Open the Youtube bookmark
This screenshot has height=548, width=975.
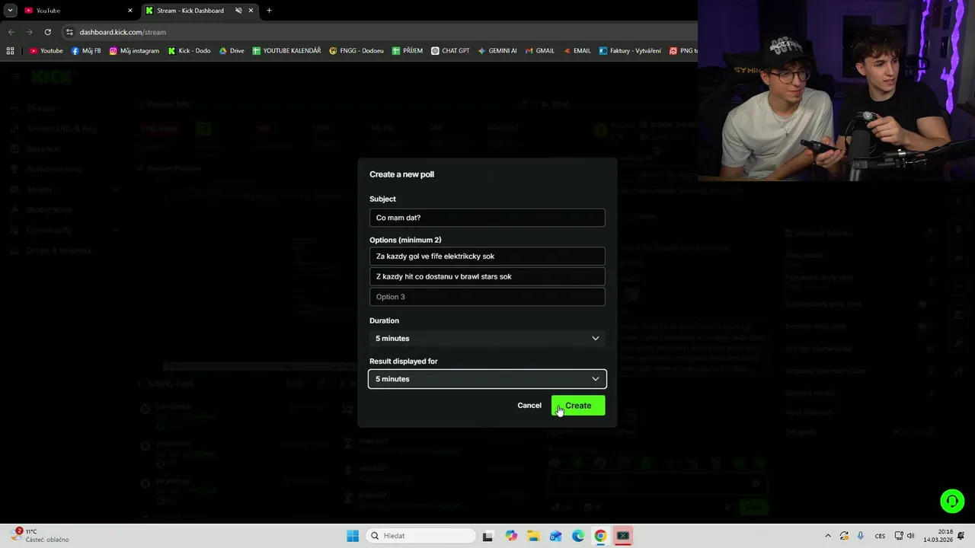[46, 51]
